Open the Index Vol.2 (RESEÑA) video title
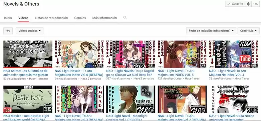This screenshot has height=121, width=261. pos(182,117)
